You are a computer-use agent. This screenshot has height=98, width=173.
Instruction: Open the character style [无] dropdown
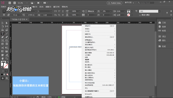pyautogui.click(x=159, y=11)
